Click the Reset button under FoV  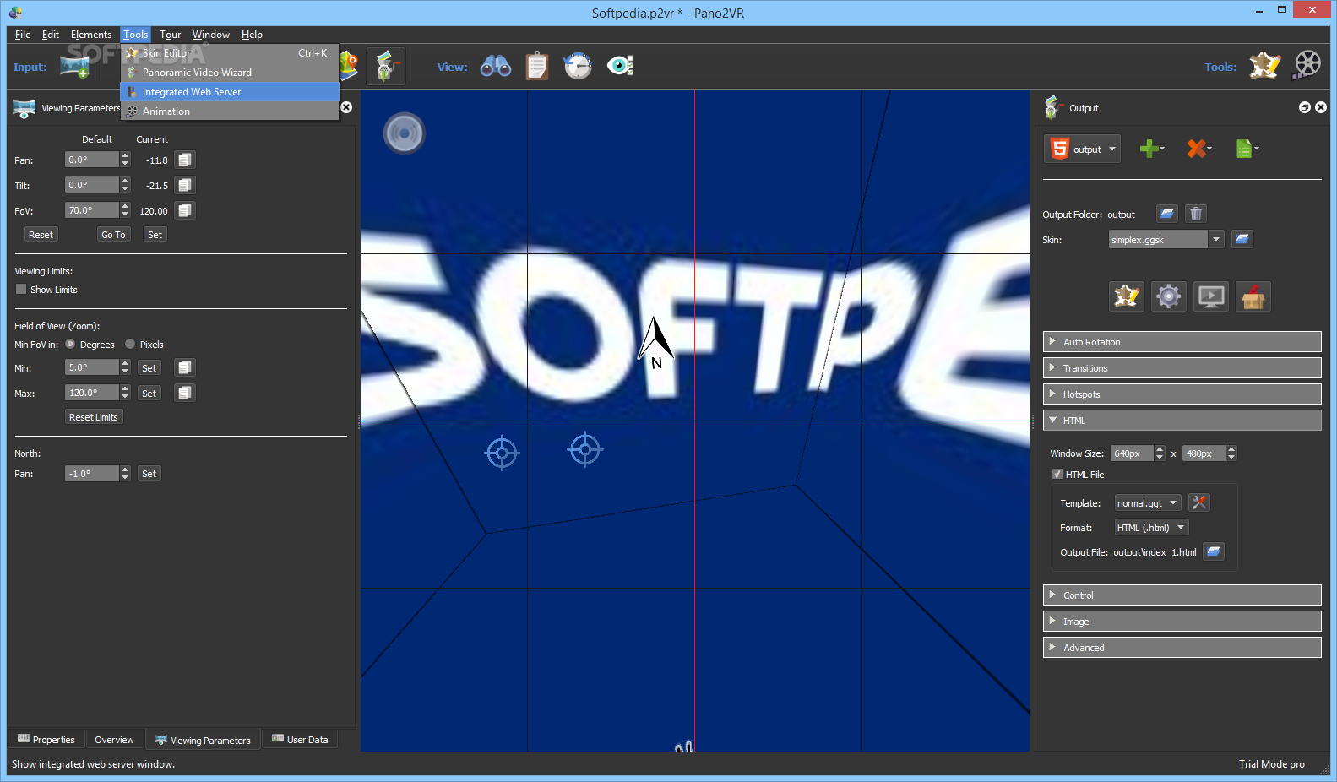click(x=41, y=234)
